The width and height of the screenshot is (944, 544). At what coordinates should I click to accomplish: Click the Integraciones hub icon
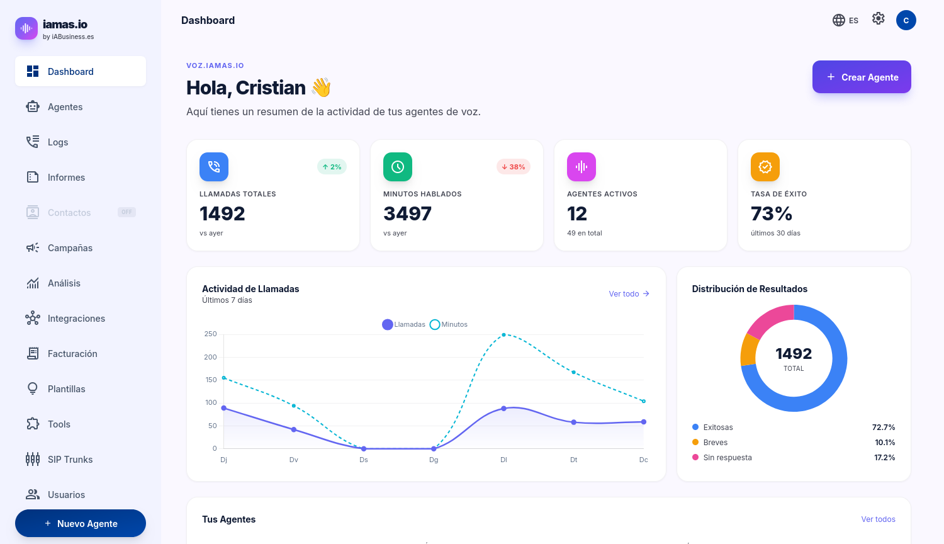click(x=33, y=318)
